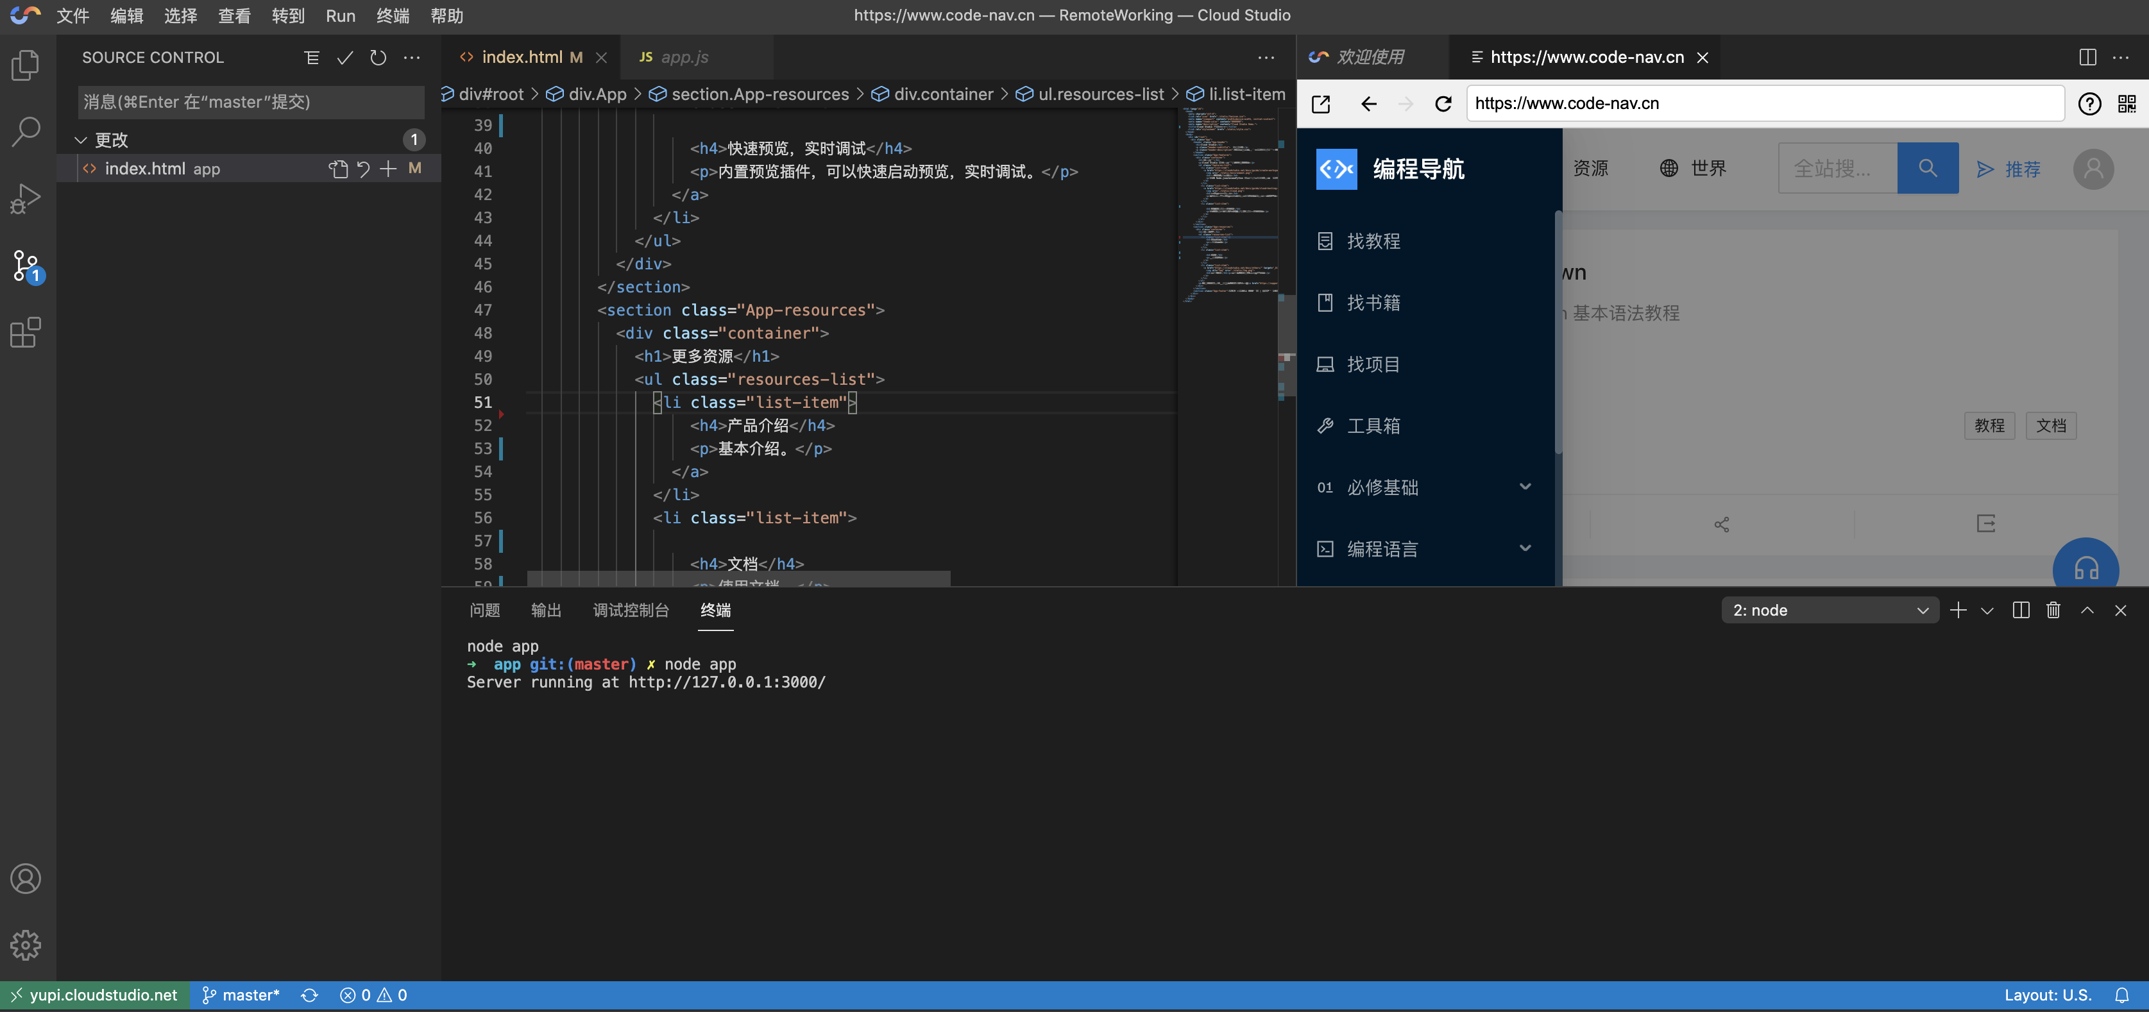Screen dimensions: 2149x1012
Task: Reload the preview browser page
Action: (1443, 103)
